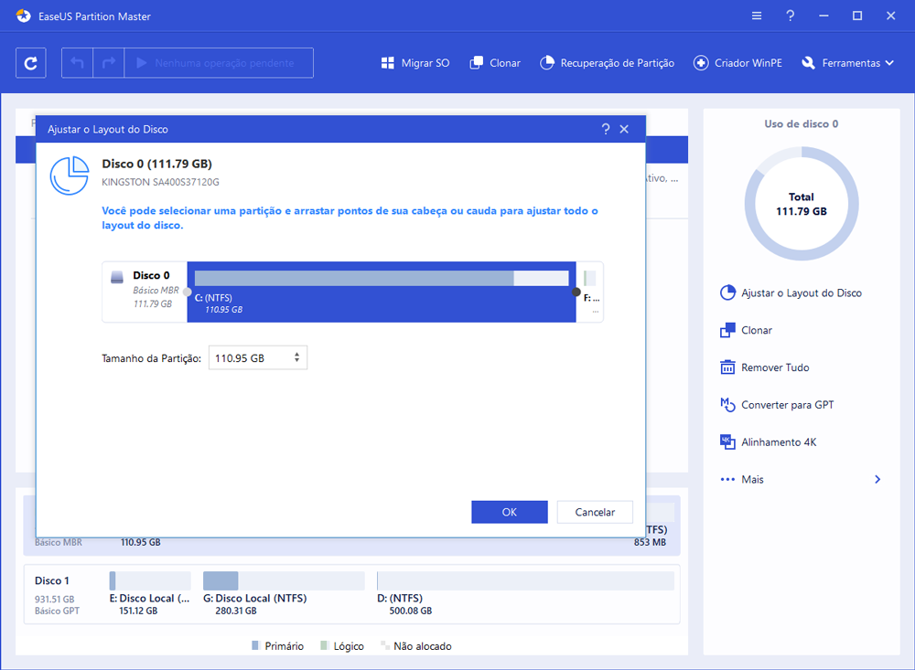The image size is (915, 670).
Task: Click the refresh icon in the toolbar
Action: click(x=31, y=63)
